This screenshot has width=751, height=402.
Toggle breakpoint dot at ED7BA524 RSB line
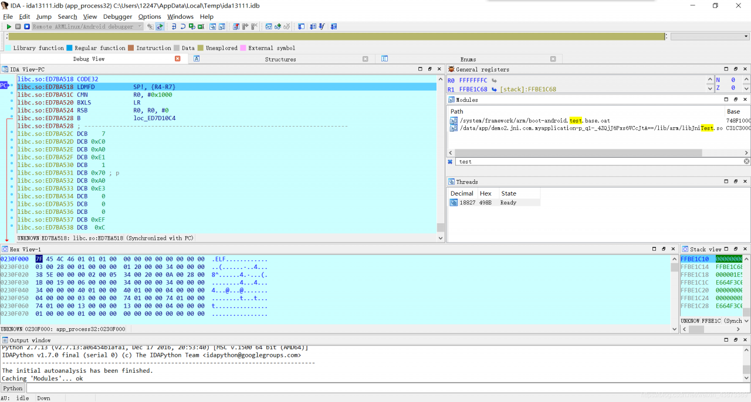click(12, 110)
